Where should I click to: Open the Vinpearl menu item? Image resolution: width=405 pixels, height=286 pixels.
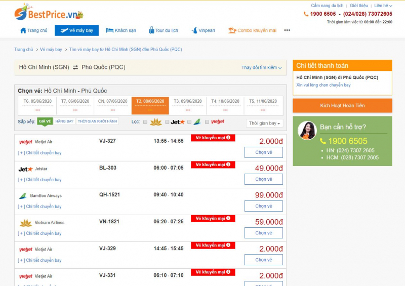pos(204,30)
